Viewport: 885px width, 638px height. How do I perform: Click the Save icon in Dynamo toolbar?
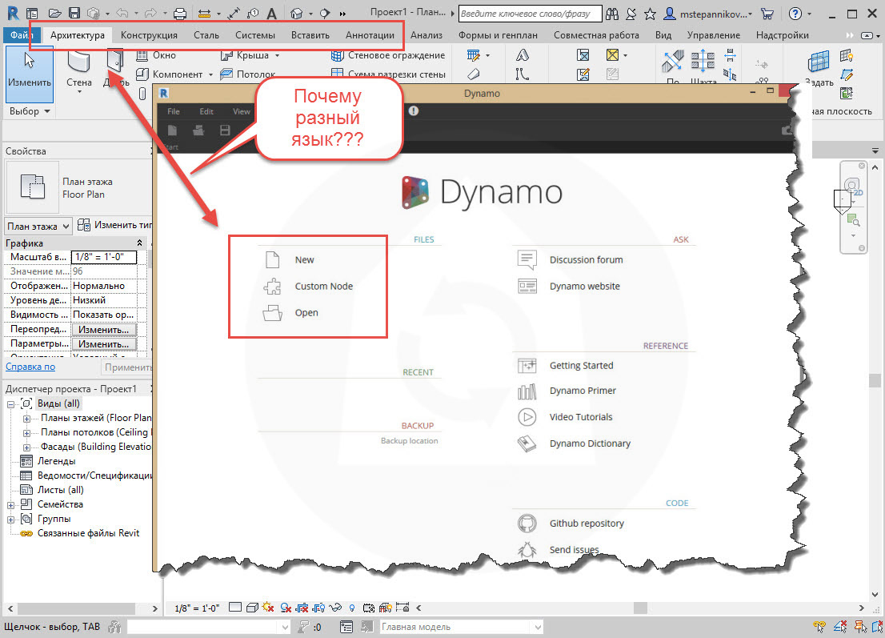[x=225, y=130]
